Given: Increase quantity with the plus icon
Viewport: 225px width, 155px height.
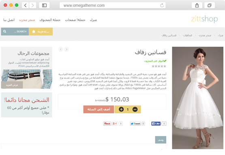Looking at the screenshot, I should [121, 109].
